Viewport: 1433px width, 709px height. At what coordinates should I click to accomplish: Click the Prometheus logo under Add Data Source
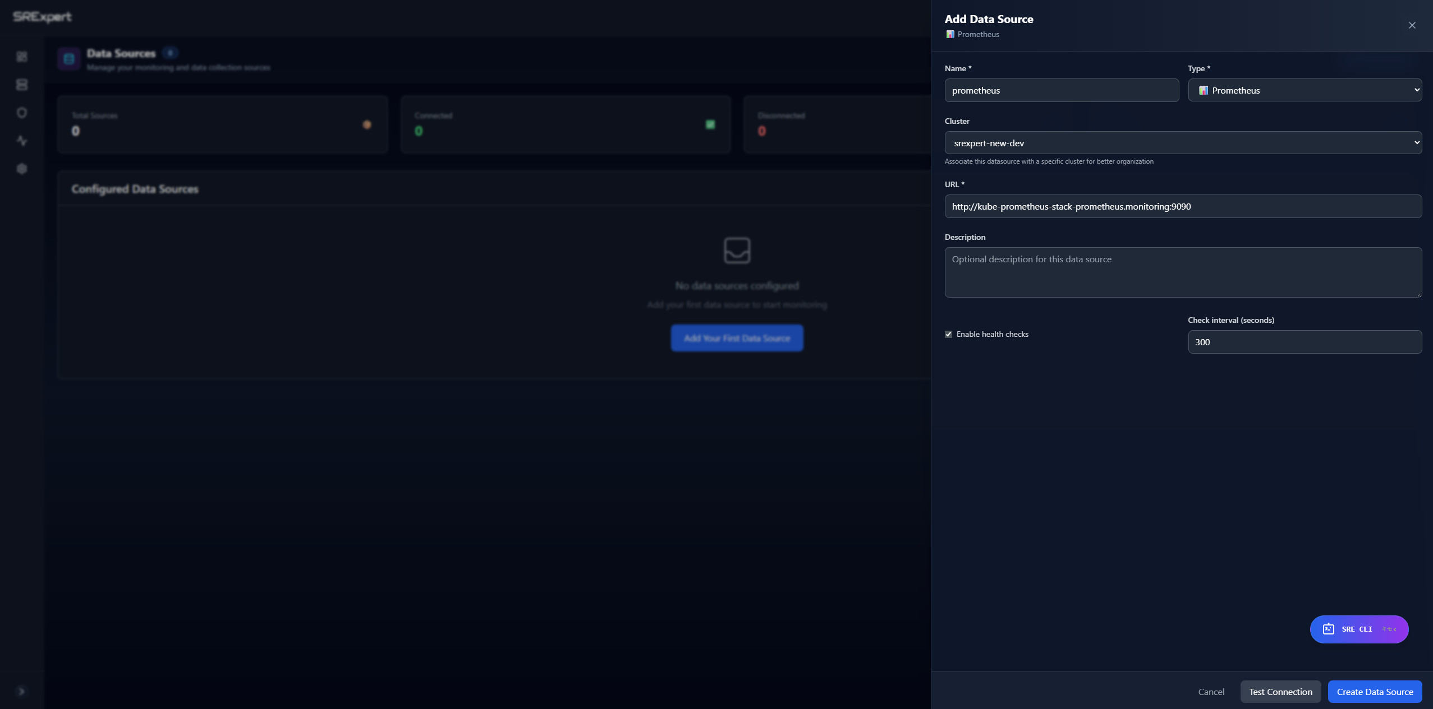pyautogui.click(x=950, y=34)
